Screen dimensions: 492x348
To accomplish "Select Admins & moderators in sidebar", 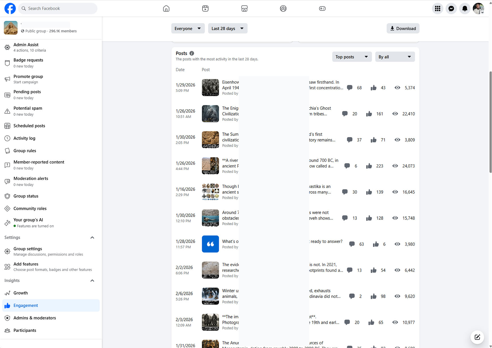I will [34, 318].
